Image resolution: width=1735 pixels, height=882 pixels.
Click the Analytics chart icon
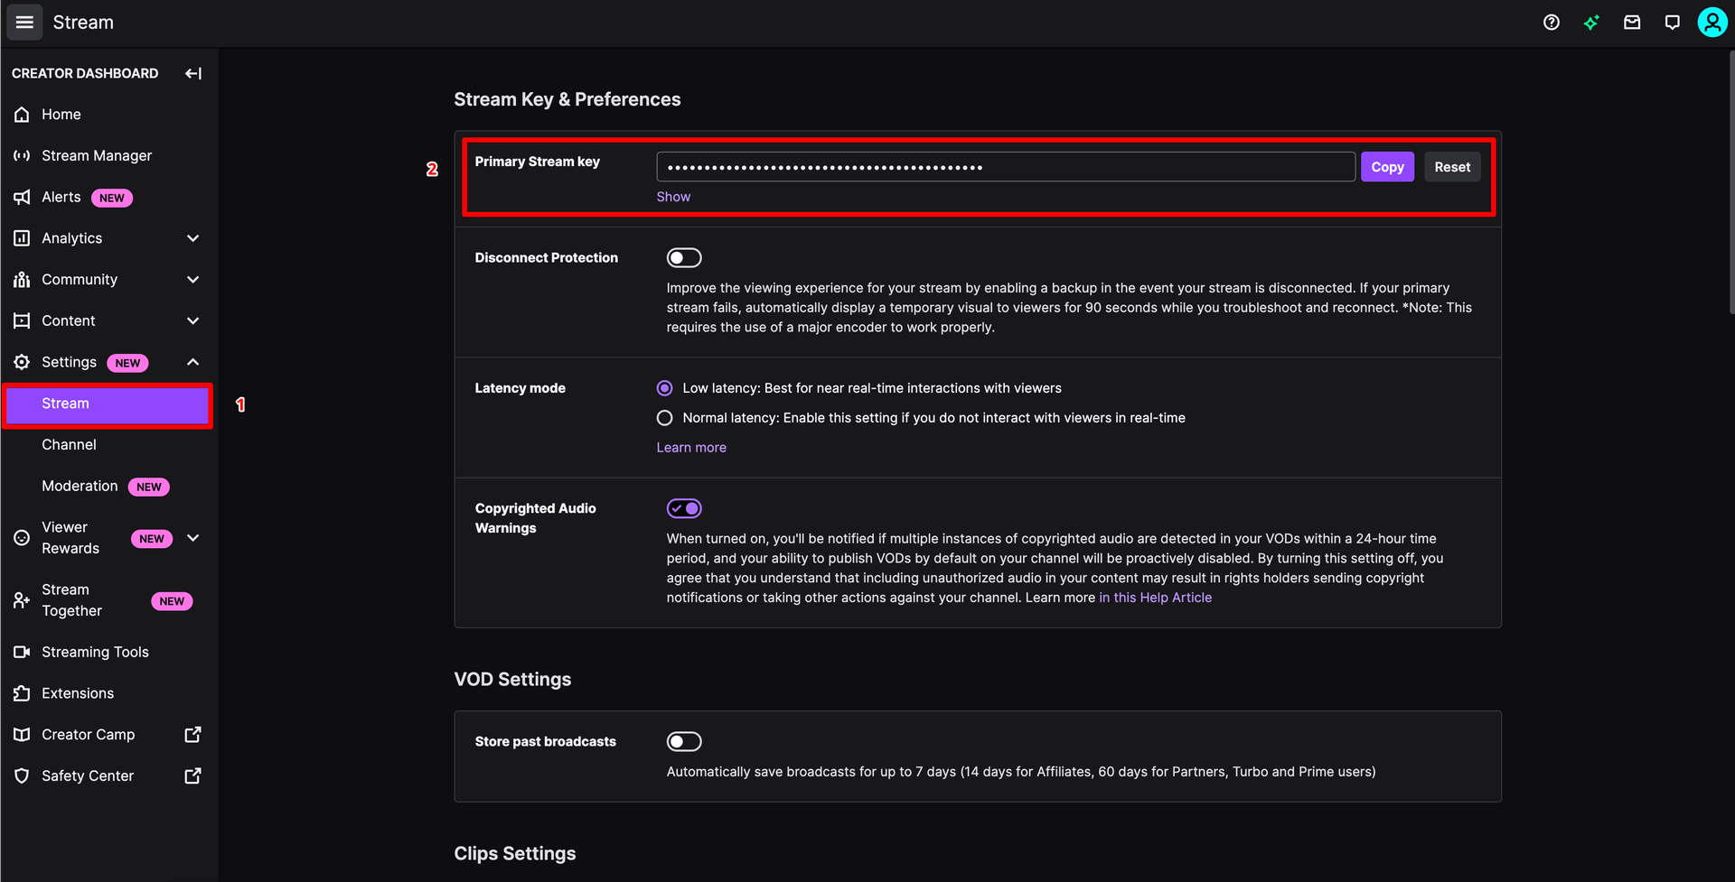(x=22, y=238)
